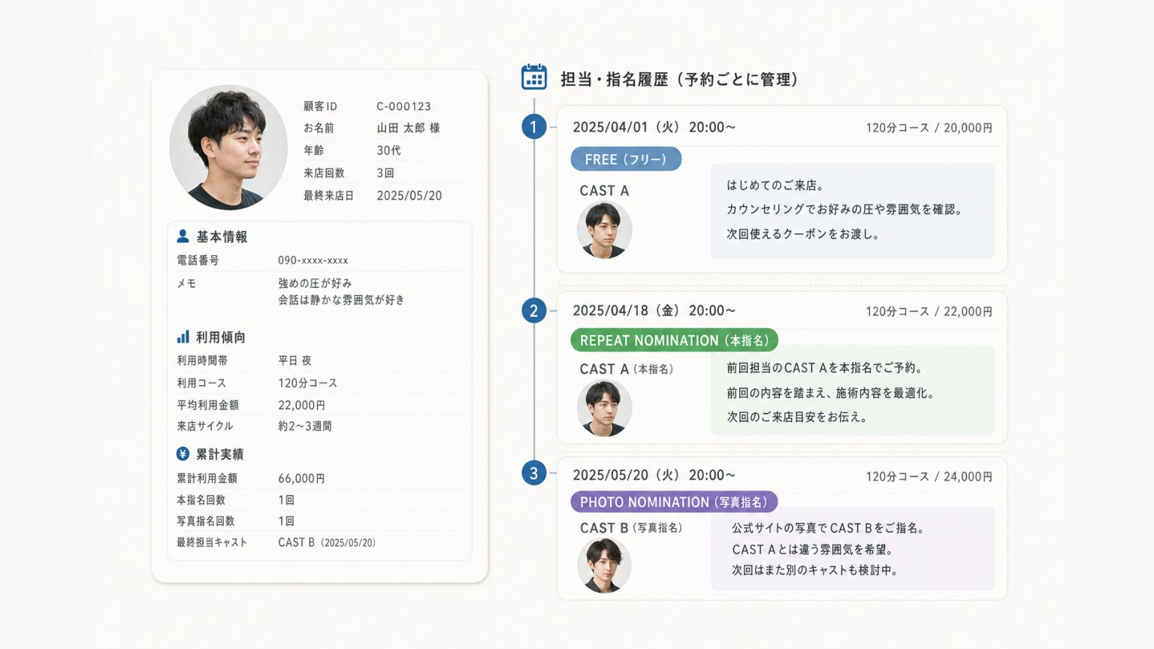Image resolution: width=1154 pixels, height=649 pixels.
Task: Click the price 120分コース / 20,000円
Action: pos(929,128)
